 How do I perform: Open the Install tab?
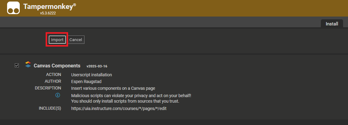[332, 24]
